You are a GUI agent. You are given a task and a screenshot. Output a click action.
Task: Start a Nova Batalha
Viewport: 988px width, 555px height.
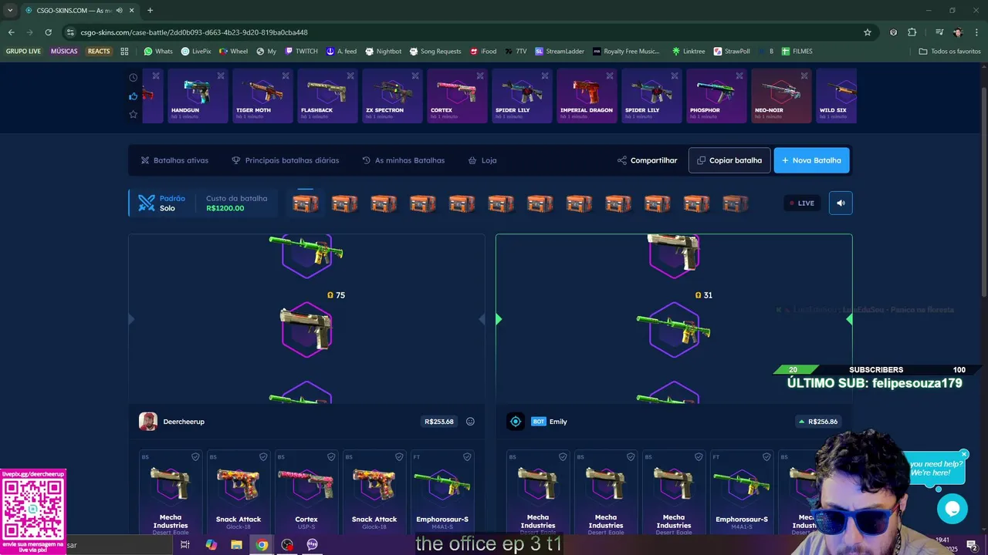point(811,160)
